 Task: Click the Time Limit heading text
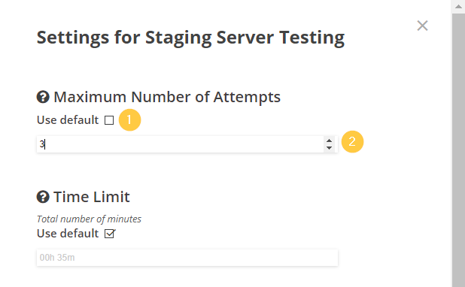tap(92, 197)
